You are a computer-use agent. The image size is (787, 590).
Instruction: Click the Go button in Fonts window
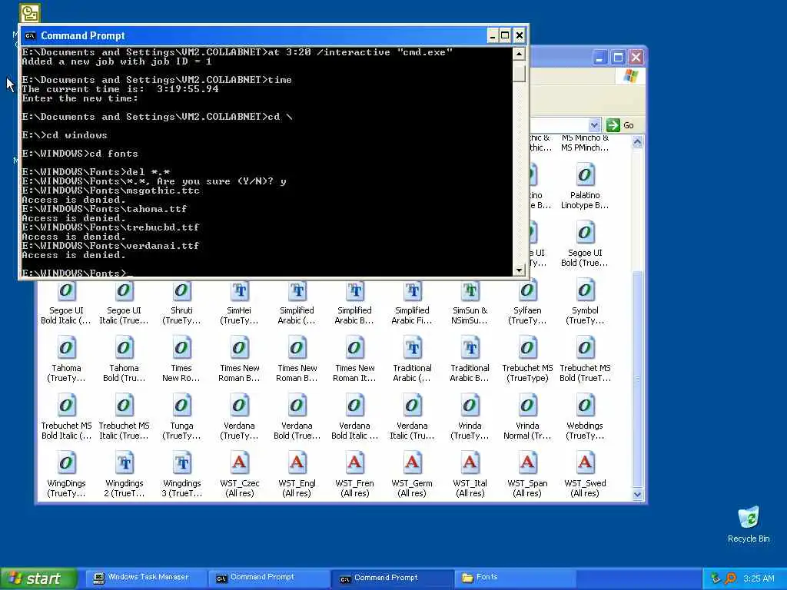pos(620,125)
